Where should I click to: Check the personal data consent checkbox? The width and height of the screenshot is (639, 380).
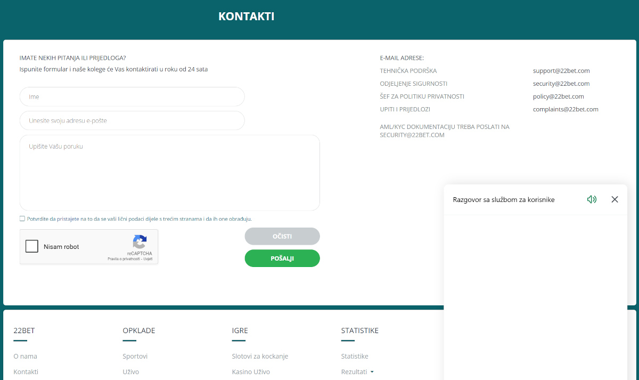pyautogui.click(x=22, y=219)
